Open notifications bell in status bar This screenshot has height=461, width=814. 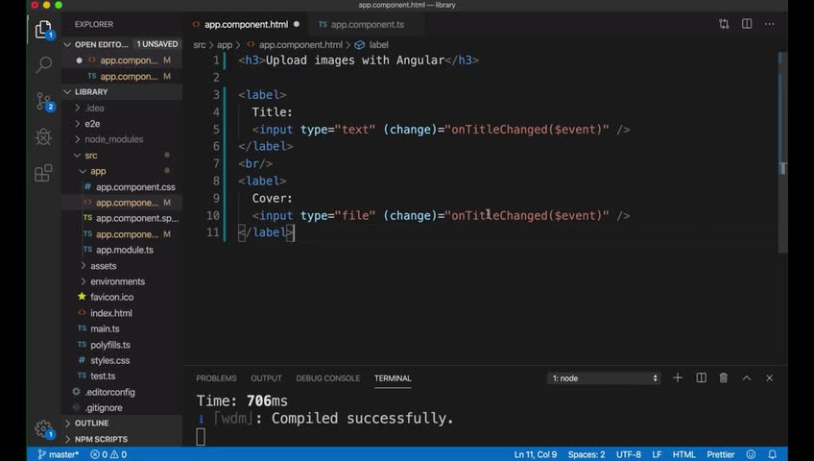(772, 455)
